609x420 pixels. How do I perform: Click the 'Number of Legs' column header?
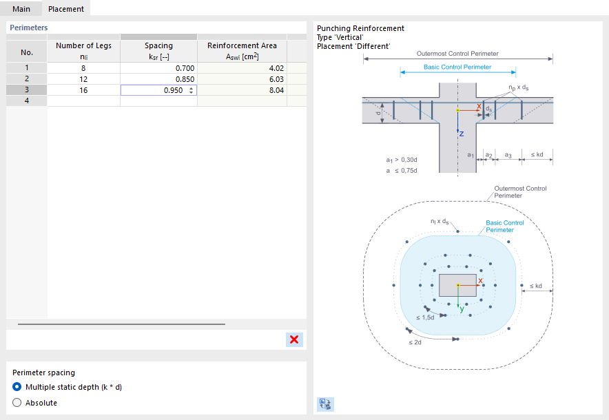tap(83, 50)
